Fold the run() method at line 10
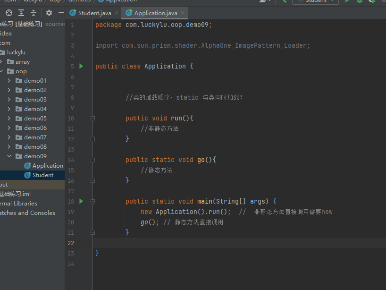The image size is (386, 290). pyautogui.click(x=92, y=118)
